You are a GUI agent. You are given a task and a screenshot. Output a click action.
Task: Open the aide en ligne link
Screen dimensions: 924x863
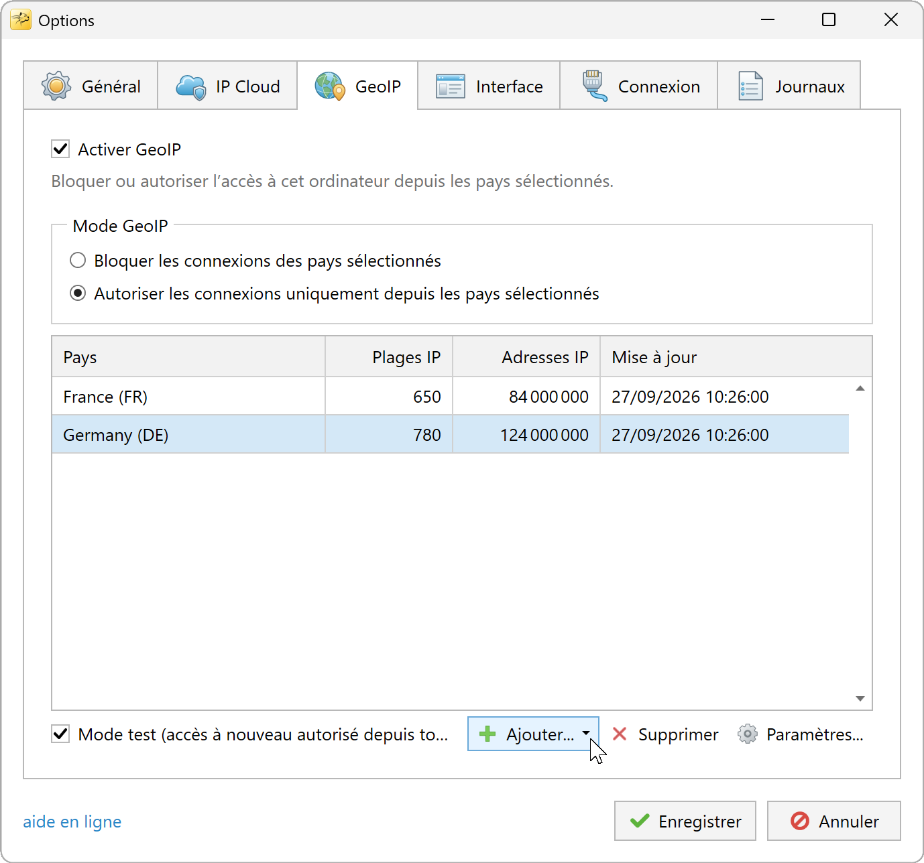point(72,821)
